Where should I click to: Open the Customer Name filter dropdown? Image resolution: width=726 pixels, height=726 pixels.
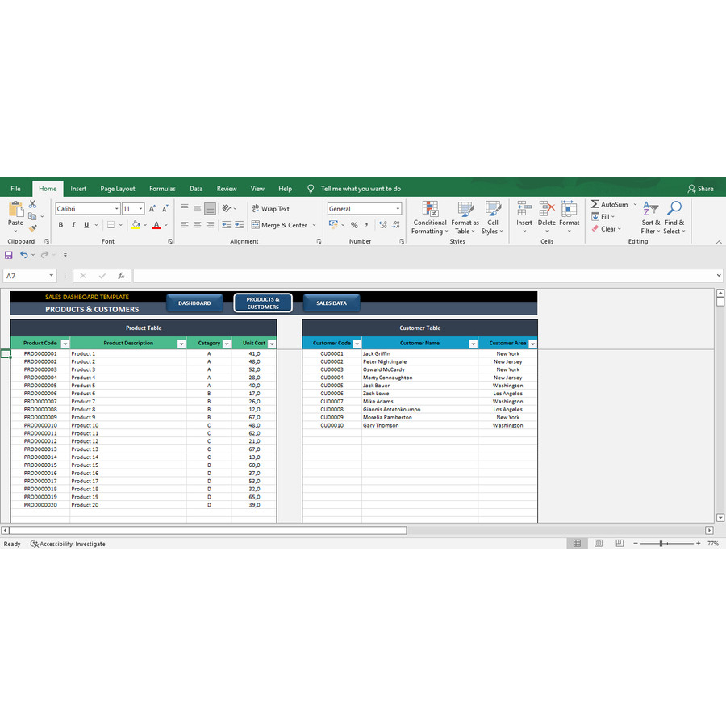click(x=473, y=344)
